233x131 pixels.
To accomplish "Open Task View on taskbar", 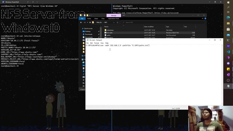I will (228, 12).
